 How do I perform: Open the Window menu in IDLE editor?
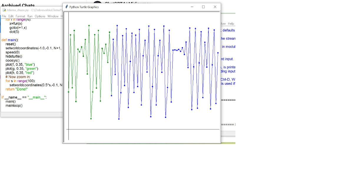point(53,16)
